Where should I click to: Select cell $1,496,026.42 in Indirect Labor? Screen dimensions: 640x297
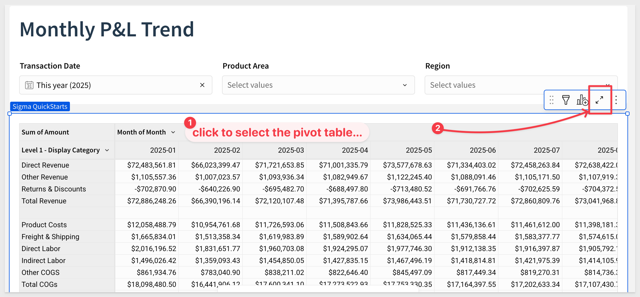(x=147, y=260)
